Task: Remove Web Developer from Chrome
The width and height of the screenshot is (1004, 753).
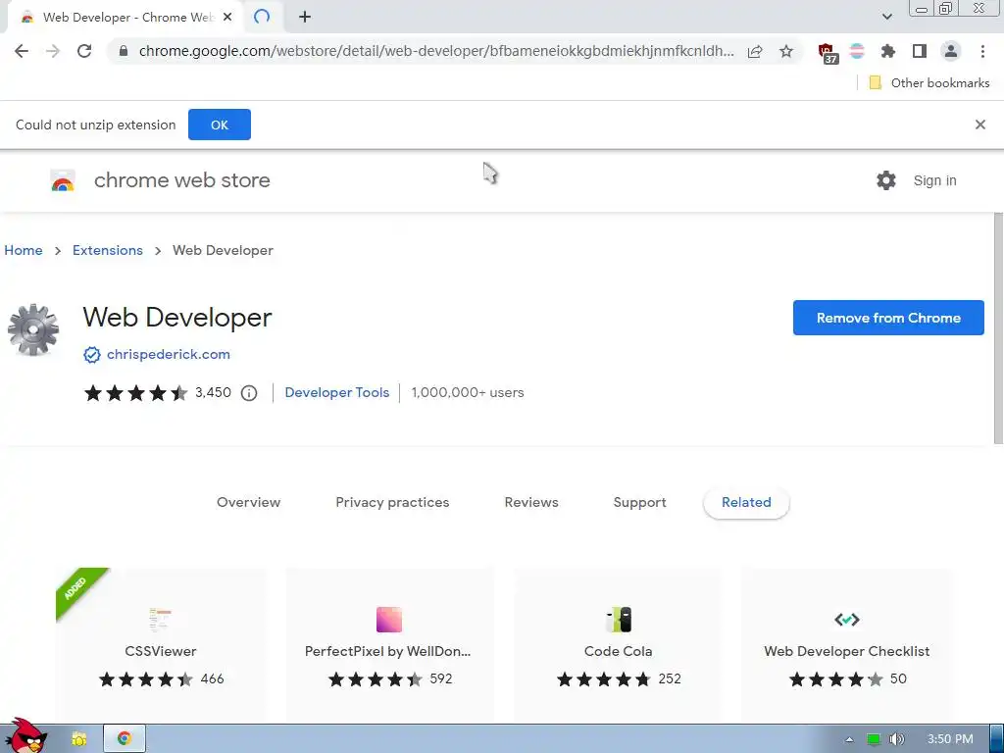Action: (x=888, y=318)
